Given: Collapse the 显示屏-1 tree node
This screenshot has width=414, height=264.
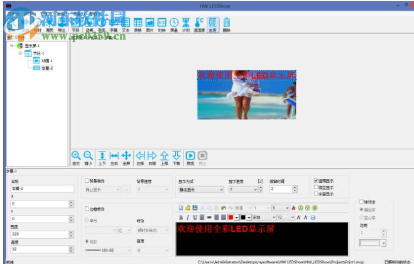Looking at the screenshot, I should point(11,46).
